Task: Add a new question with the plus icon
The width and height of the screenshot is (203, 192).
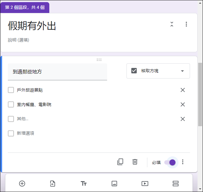Action: tap(22, 184)
